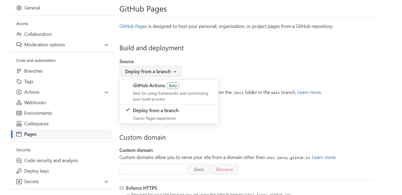
Task: Click the 'GitHub Pages' page title
Action: 143,9
